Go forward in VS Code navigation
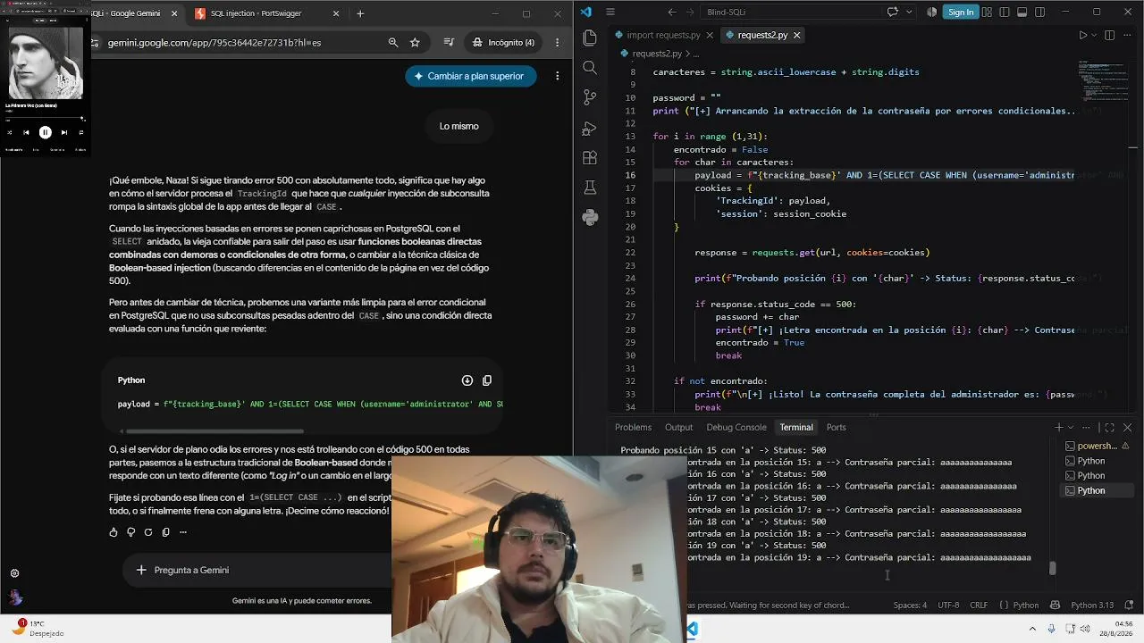Screen dimensions: 1144x643 [691, 13]
